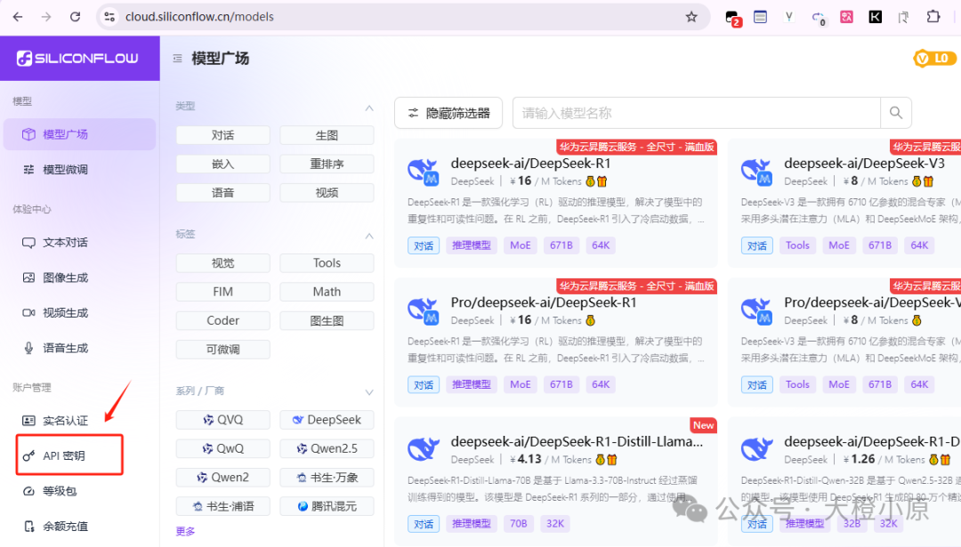Toggle the 语音 type filter

(223, 193)
